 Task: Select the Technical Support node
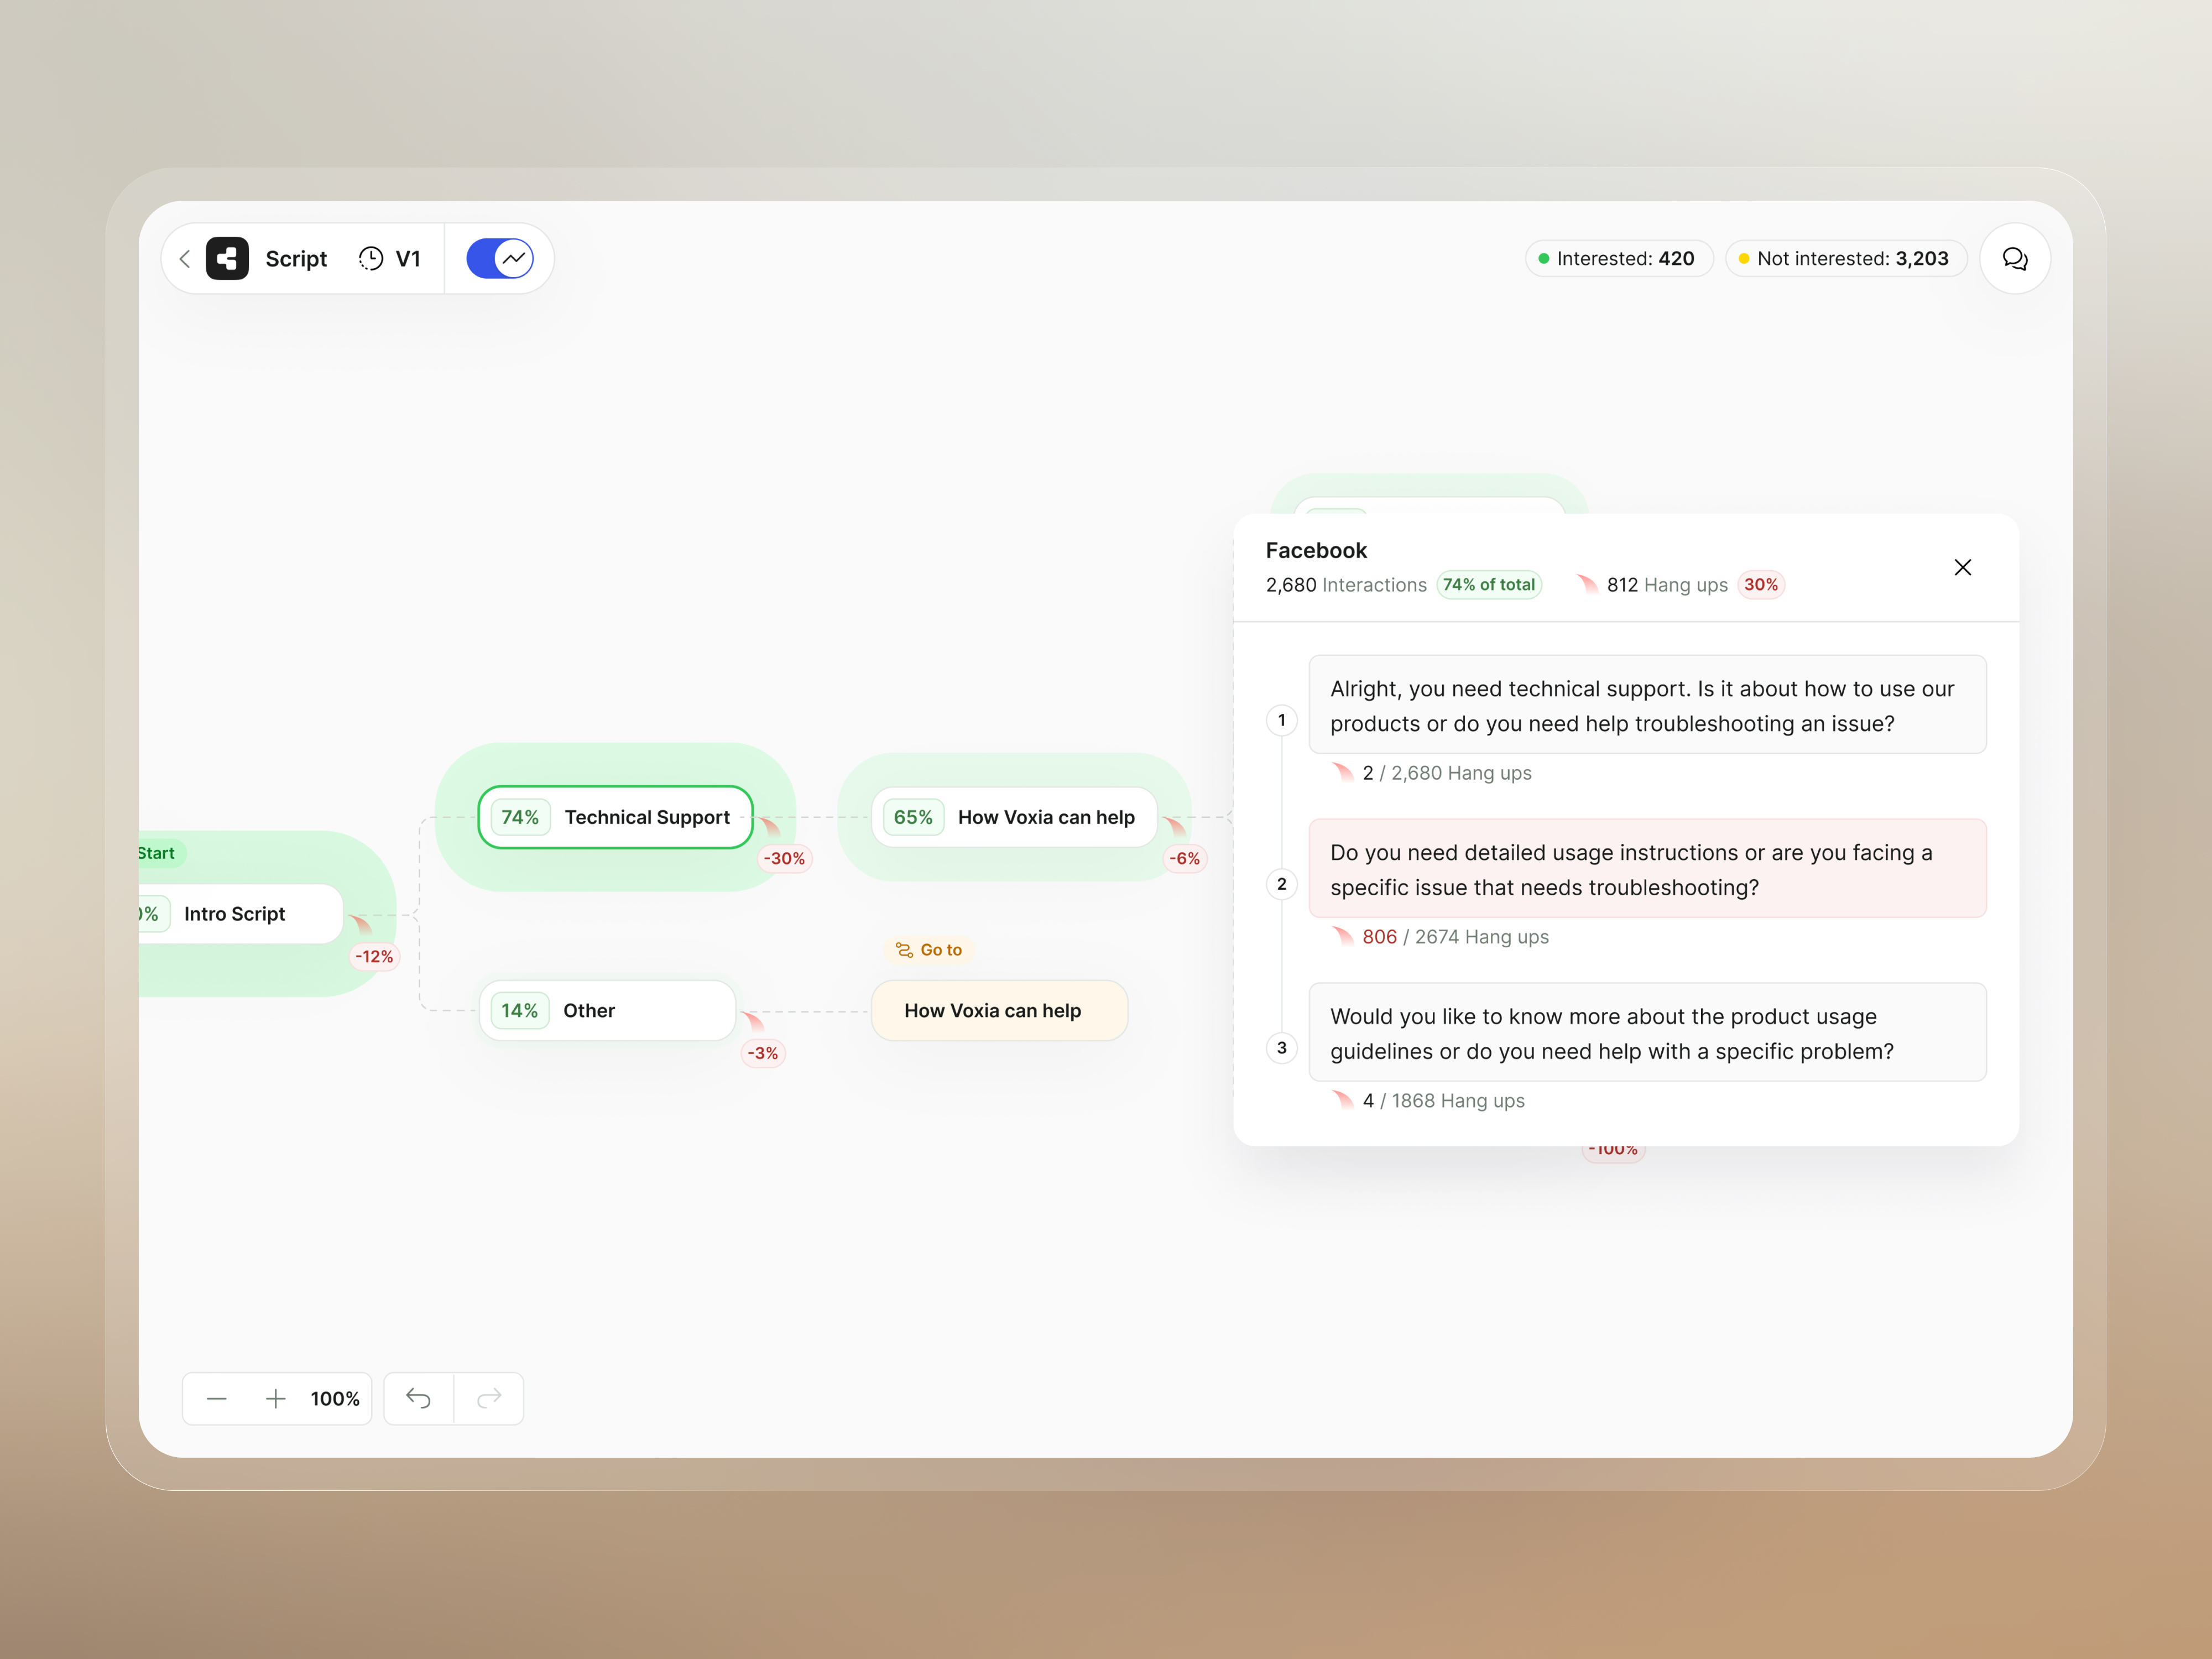tap(615, 817)
